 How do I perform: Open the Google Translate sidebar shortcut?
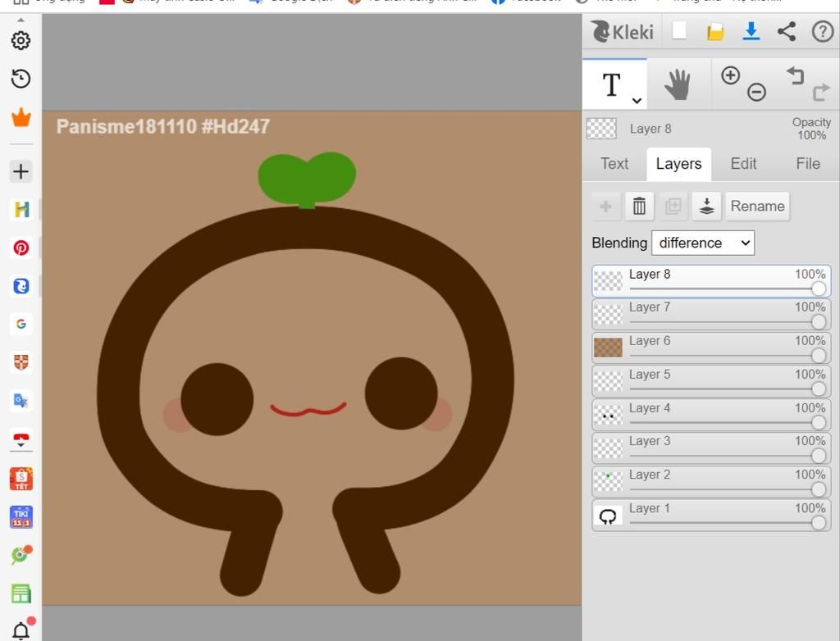[x=21, y=401]
